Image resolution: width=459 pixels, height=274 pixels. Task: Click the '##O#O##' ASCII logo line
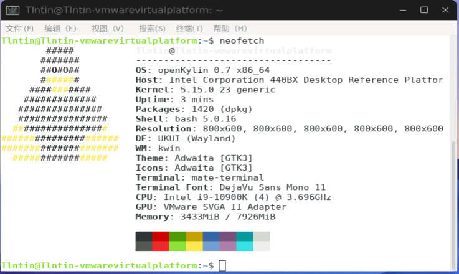(x=60, y=70)
